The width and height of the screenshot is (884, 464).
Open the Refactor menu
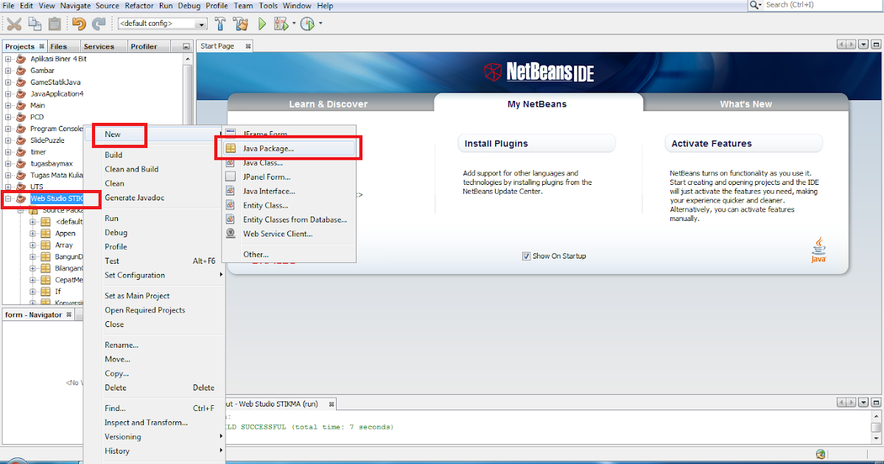pyautogui.click(x=139, y=5)
